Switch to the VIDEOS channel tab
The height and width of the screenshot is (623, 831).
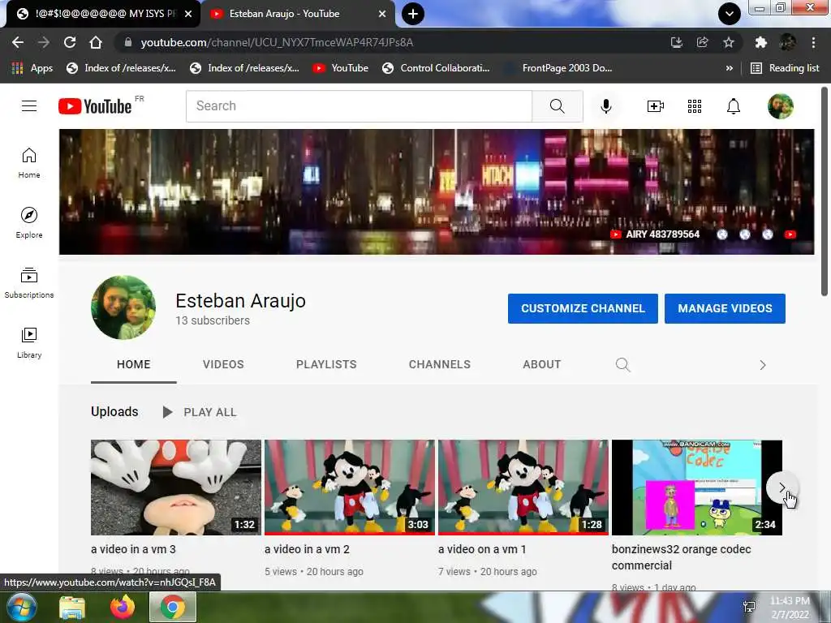223,364
